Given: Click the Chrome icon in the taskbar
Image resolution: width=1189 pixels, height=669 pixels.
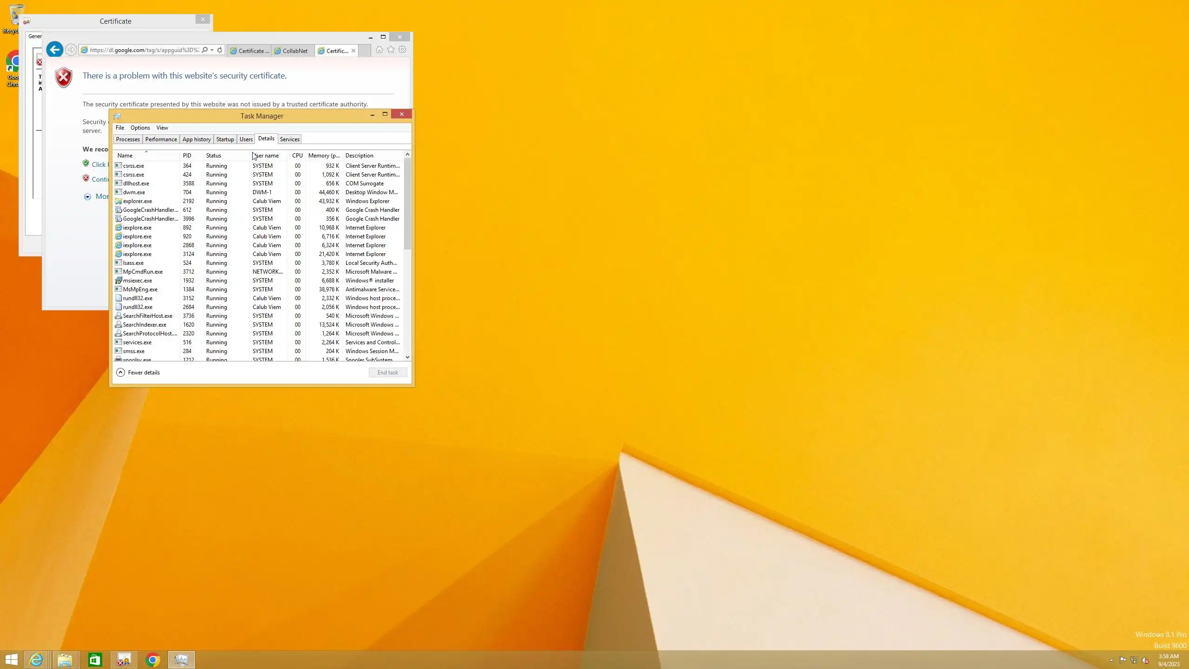Looking at the screenshot, I should point(153,660).
